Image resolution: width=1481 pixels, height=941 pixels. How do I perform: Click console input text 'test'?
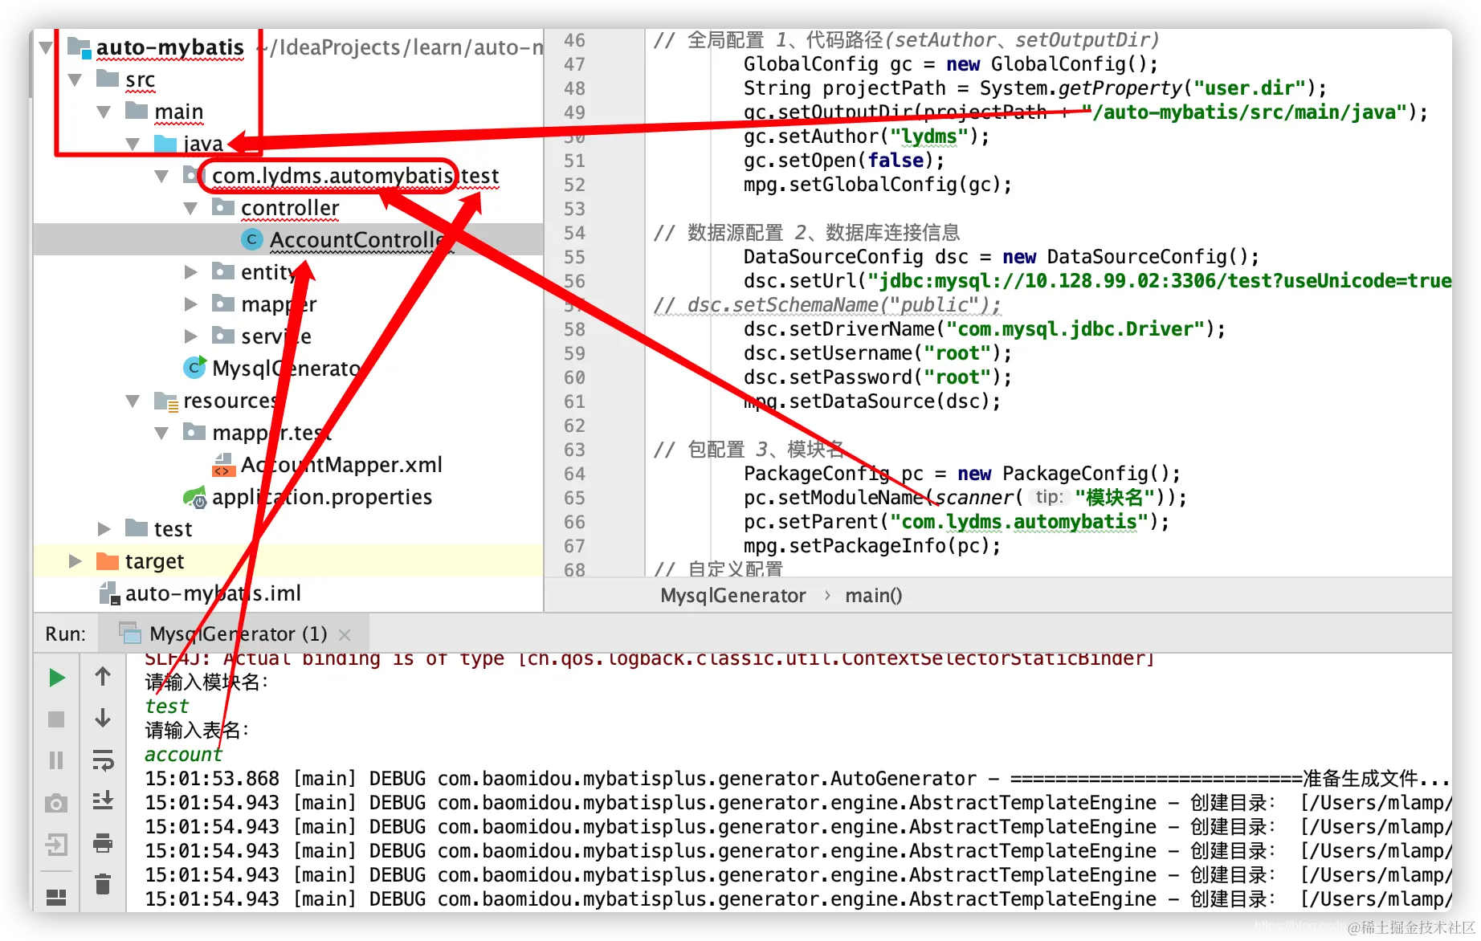tap(167, 707)
